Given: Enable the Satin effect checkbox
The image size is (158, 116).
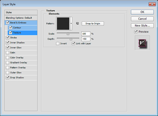Looking at the screenshot, I should (x=7, y=53).
